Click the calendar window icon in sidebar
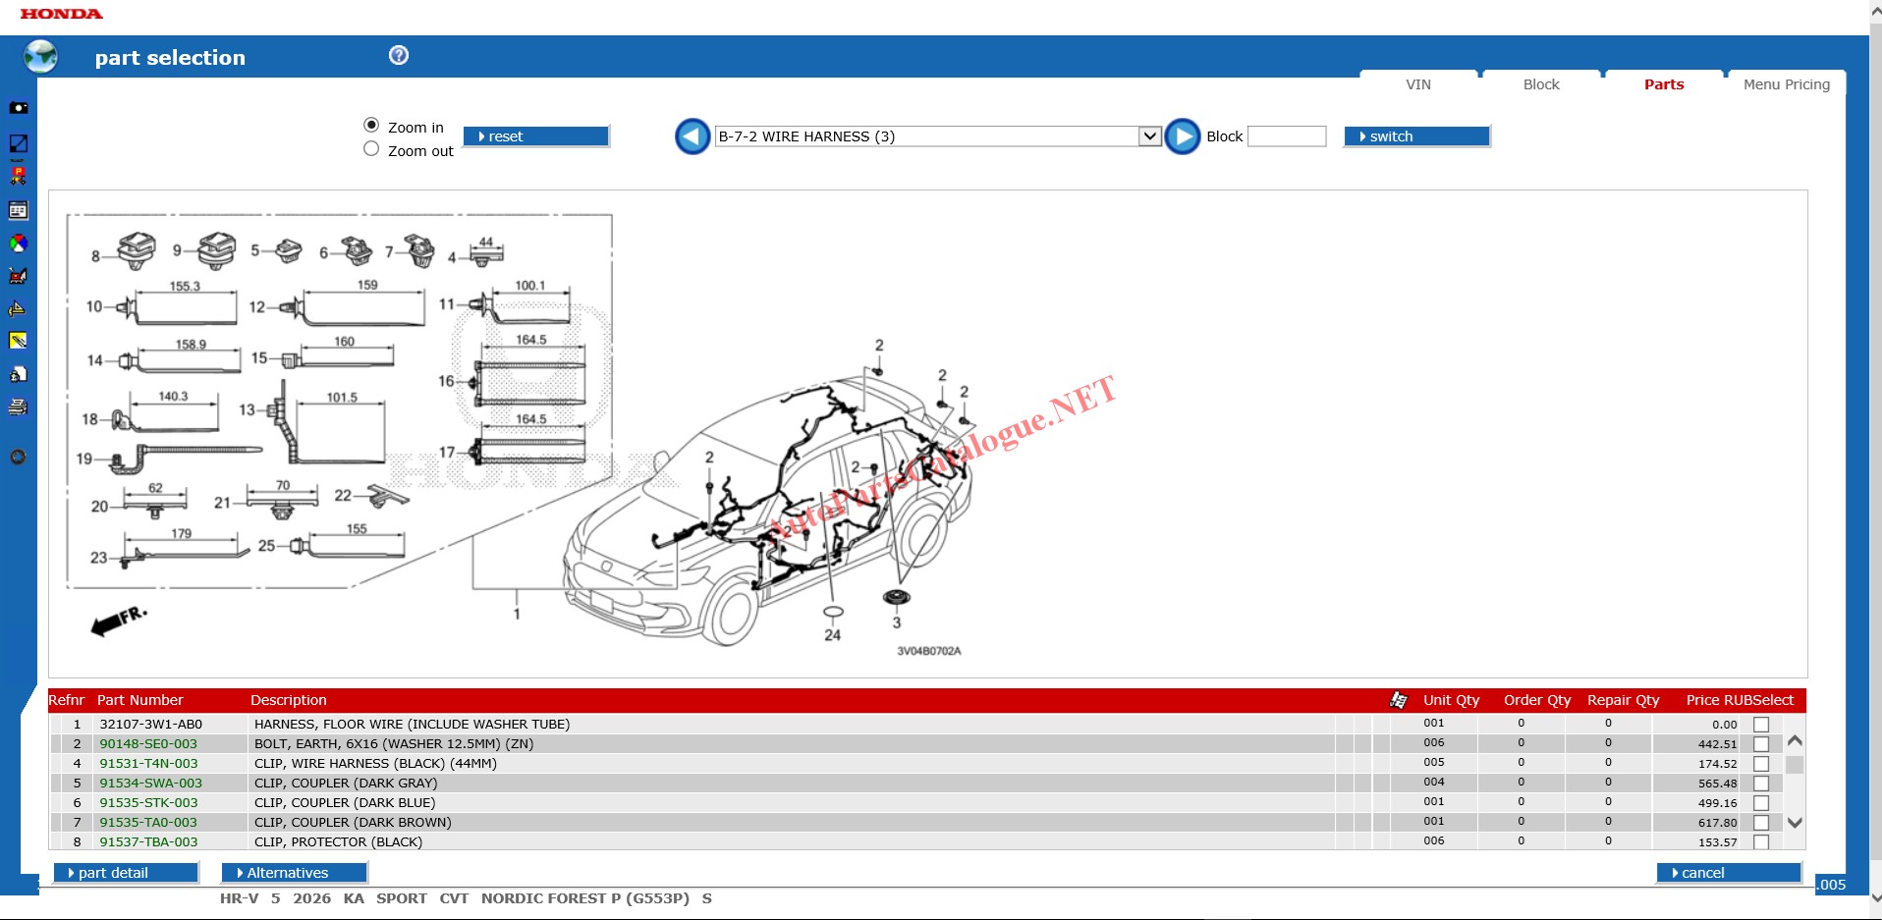Screen dimensions: 1882x920 (18, 210)
